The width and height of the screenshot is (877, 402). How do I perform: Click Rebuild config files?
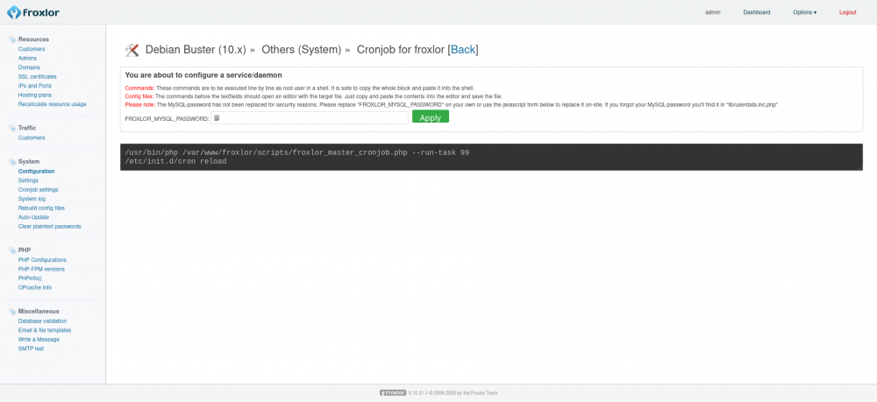[x=41, y=208]
